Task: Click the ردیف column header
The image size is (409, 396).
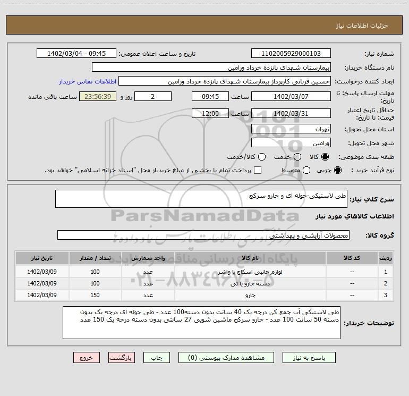Action: tap(386, 258)
